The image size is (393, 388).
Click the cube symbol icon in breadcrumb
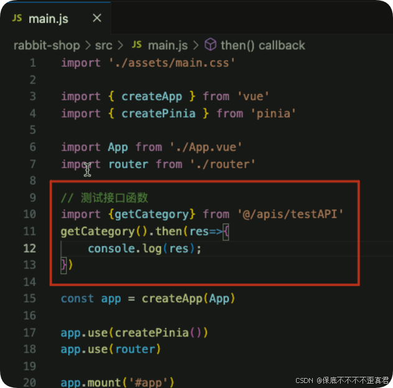[210, 45]
